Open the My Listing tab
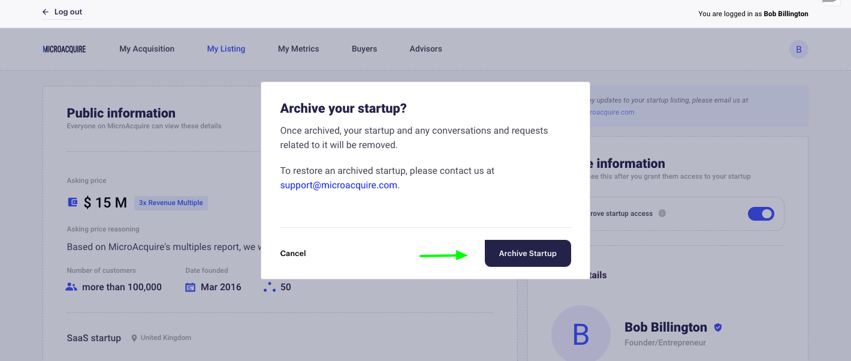Viewport: 851px width, 361px height. tap(226, 49)
